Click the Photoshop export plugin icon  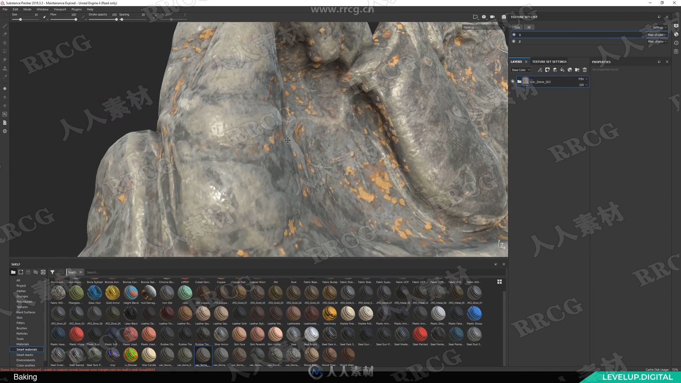tap(5, 114)
